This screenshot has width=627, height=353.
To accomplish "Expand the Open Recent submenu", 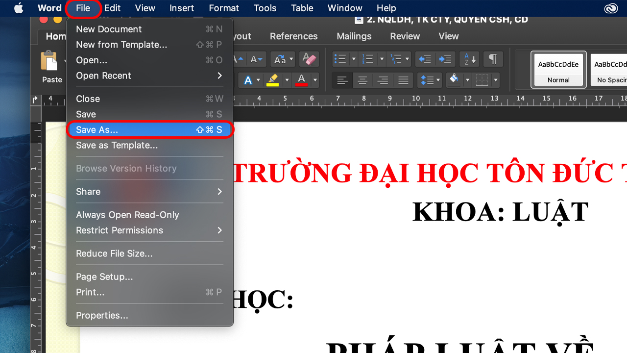I will point(149,76).
